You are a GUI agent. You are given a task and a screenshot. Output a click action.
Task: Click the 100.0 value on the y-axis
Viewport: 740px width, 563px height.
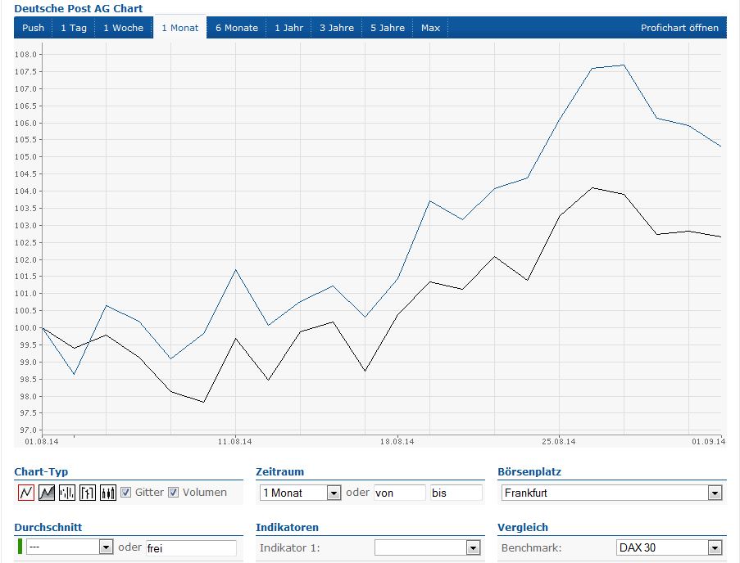pos(25,328)
